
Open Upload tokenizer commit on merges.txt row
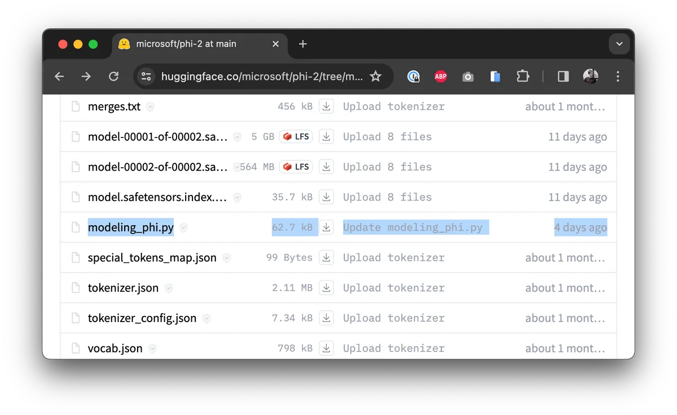click(x=394, y=106)
